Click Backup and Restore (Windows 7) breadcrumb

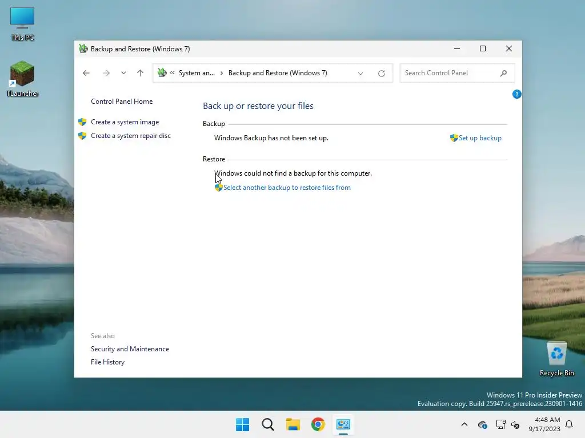pyautogui.click(x=278, y=73)
